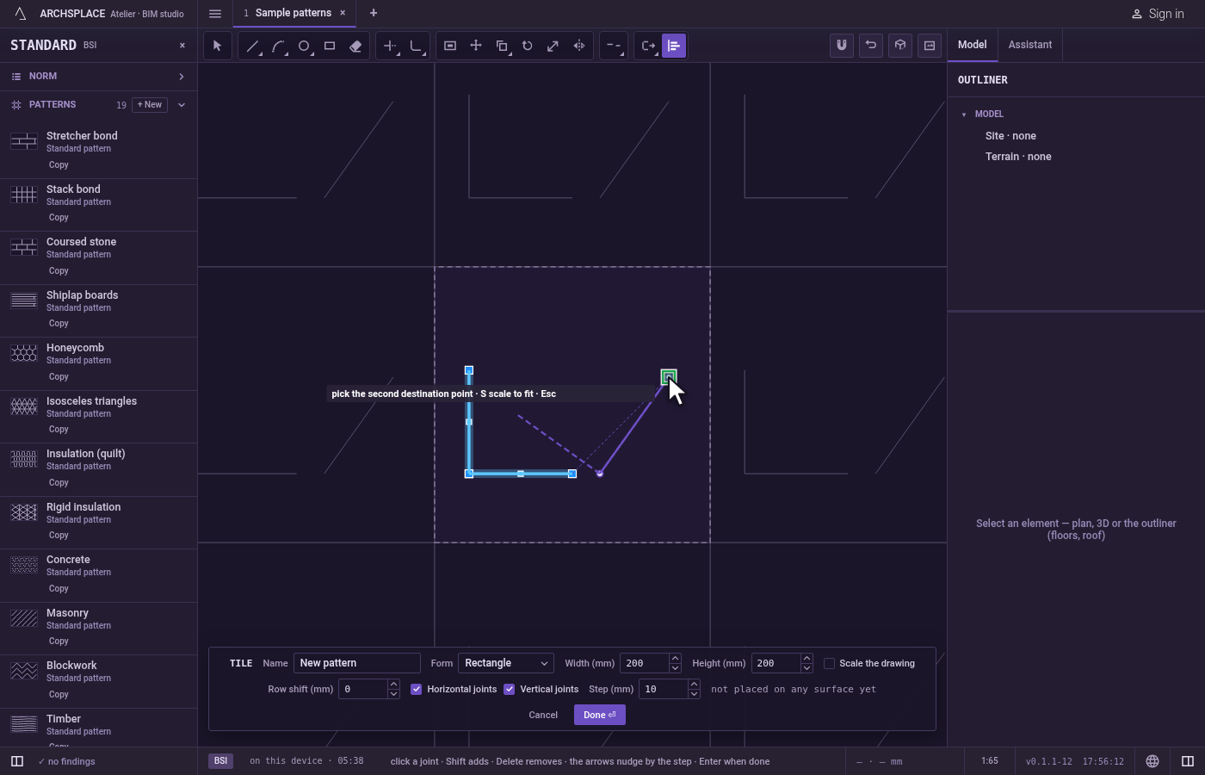Image resolution: width=1205 pixels, height=775 pixels.
Task: Select the Rectangle tool
Action: point(330,46)
